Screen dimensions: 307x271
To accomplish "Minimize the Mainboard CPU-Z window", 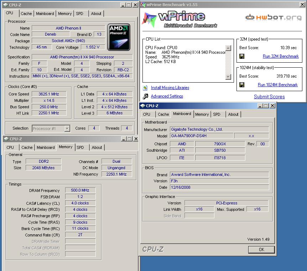I will (260, 106).
